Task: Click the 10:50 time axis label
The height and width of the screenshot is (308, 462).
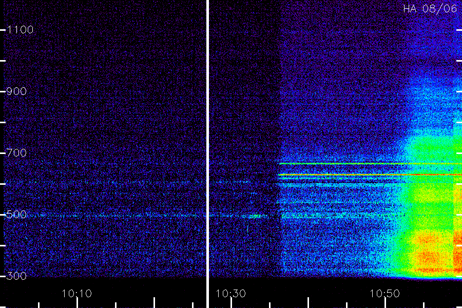Action: tap(385, 294)
